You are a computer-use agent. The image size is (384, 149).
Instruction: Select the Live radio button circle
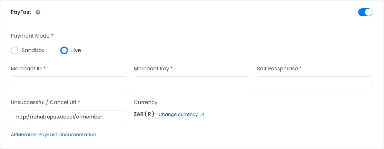coord(64,50)
